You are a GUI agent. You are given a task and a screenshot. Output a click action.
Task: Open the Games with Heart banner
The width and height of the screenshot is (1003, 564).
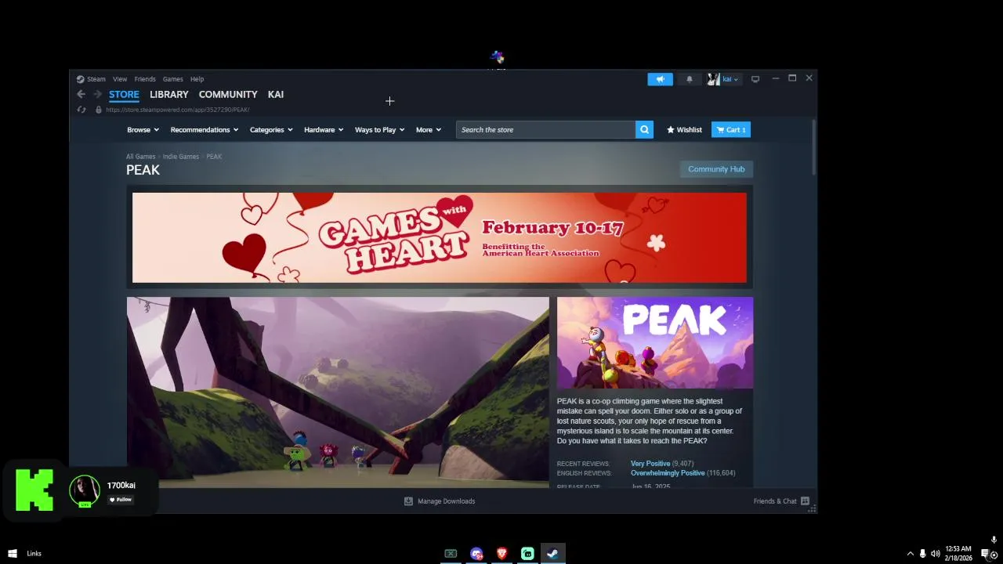click(x=440, y=237)
